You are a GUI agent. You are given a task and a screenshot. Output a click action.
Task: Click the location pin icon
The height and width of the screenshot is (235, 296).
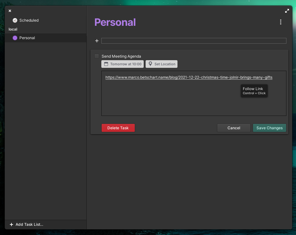pos(150,64)
